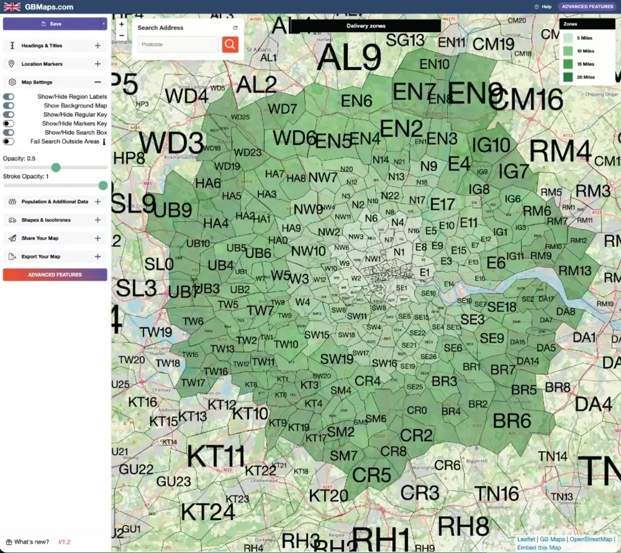Click Embed this Map link
The width and height of the screenshot is (621, 553).
pos(539,547)
